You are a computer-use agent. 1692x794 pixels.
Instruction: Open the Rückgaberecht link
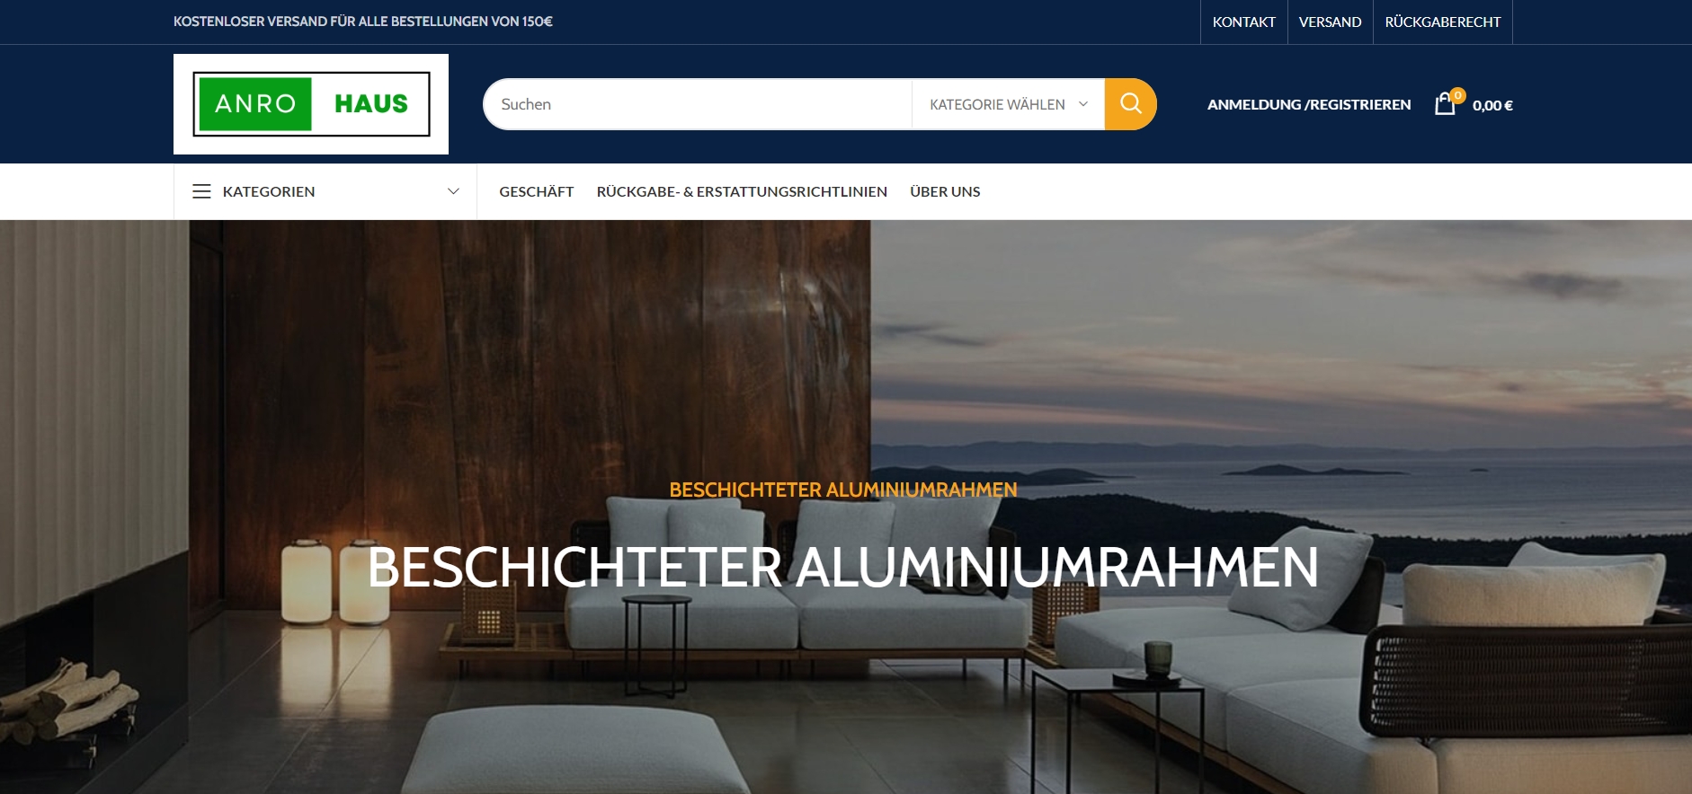pos(1442,22)
